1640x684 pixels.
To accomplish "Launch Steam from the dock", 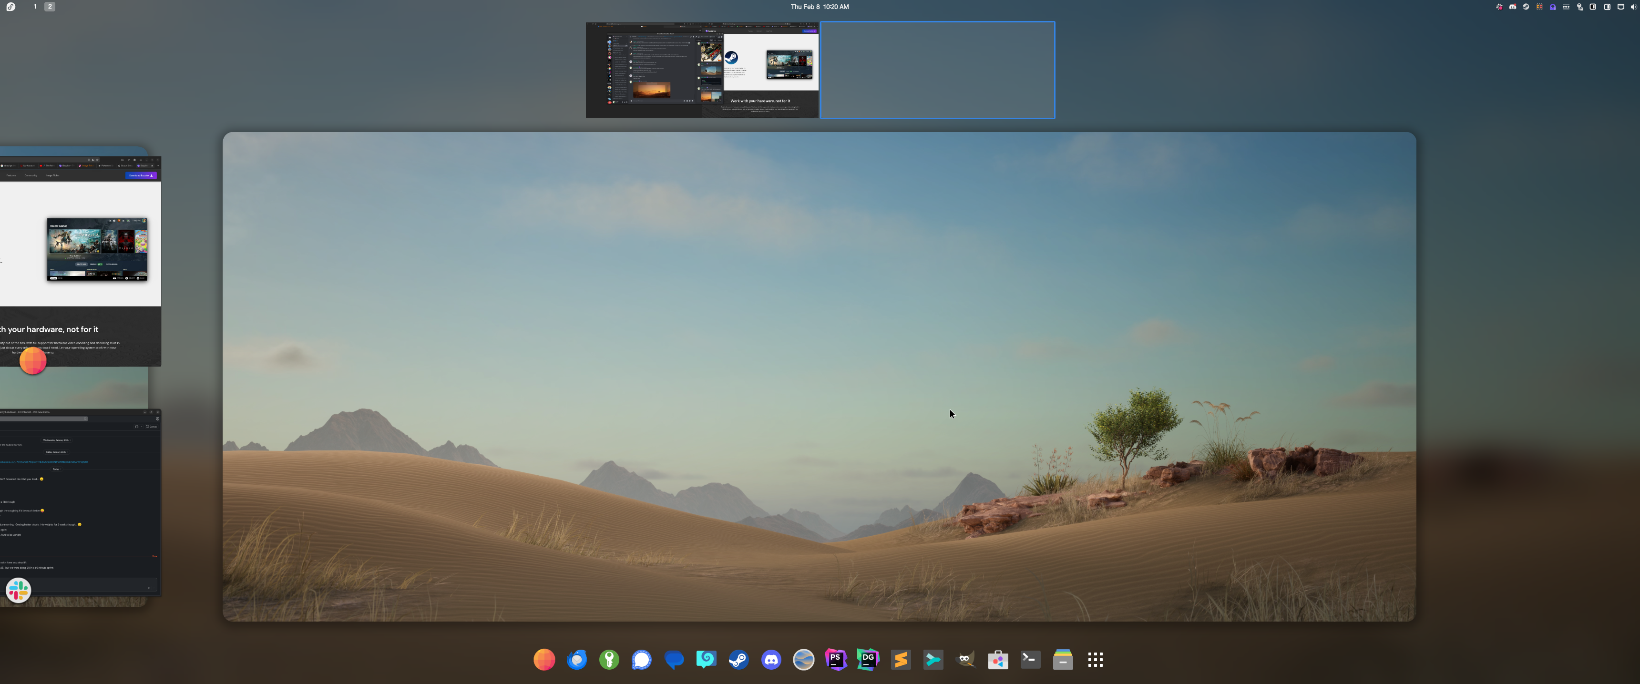I will pos(738,660).
